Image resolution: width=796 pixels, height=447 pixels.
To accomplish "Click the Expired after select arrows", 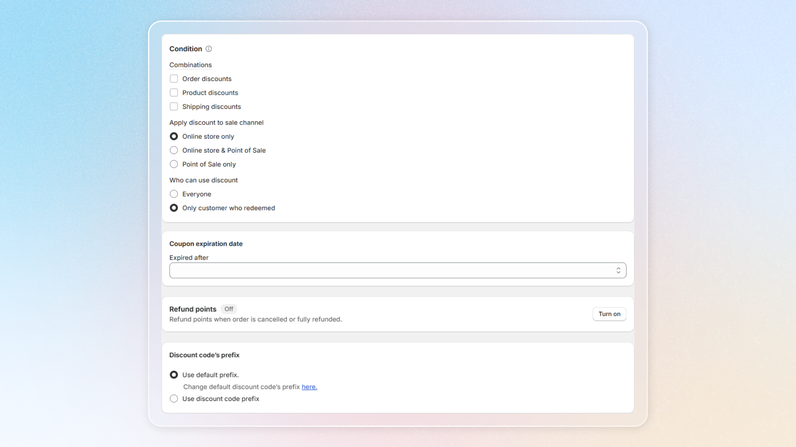I will click(x=618, y=270).
